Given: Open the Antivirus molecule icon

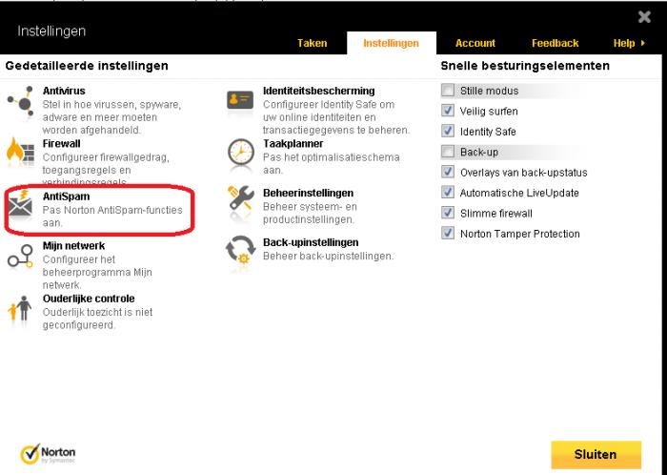Looking at the screenshot, I should click(x=20, y=102).
